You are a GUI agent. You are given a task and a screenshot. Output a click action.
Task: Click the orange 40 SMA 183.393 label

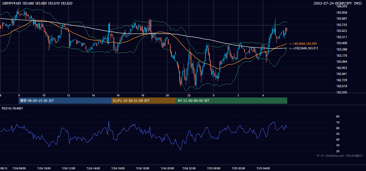[303, 44]
